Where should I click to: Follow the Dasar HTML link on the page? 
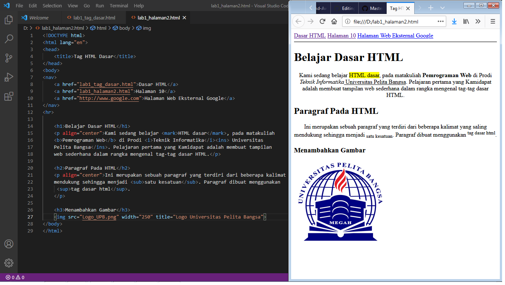[310, 36]
